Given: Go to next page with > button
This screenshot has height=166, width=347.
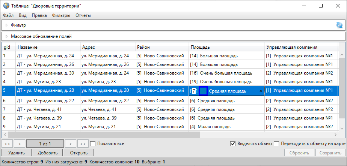Looking at the screenshot, I should point(70,144).
